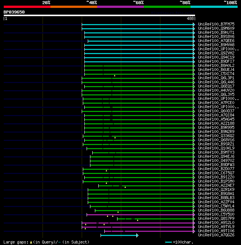Click the cyan ~100% identity color bar

(x=214, y=7)
